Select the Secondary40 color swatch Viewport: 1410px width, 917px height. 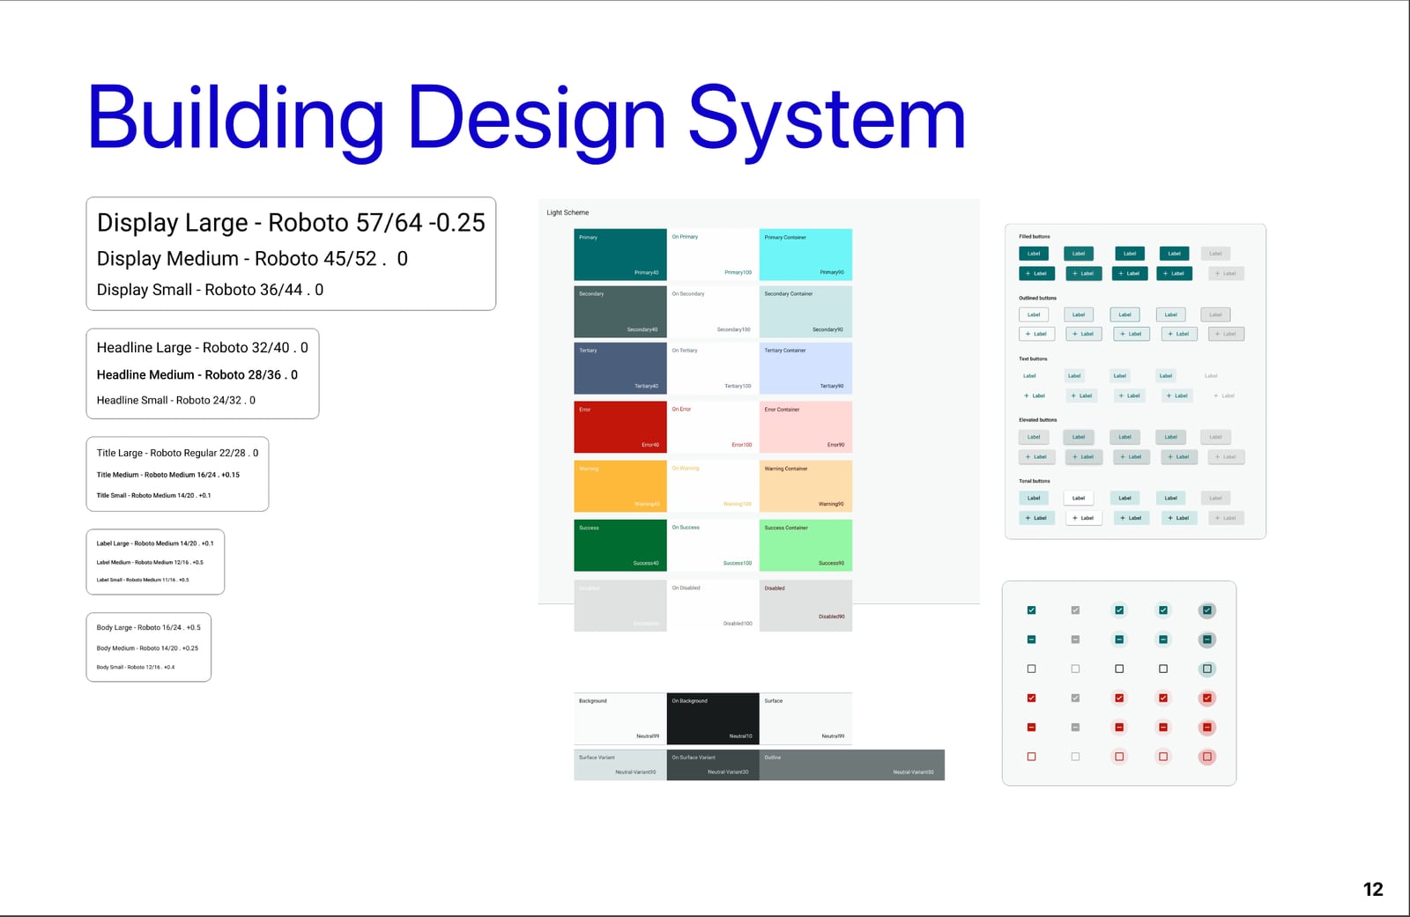620,311
